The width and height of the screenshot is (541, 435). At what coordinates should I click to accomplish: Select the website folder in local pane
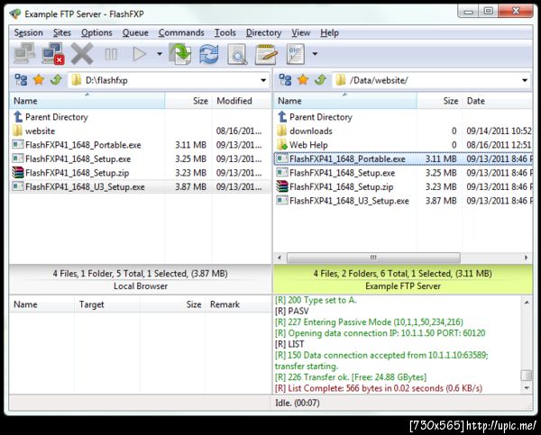pos(34,131)
